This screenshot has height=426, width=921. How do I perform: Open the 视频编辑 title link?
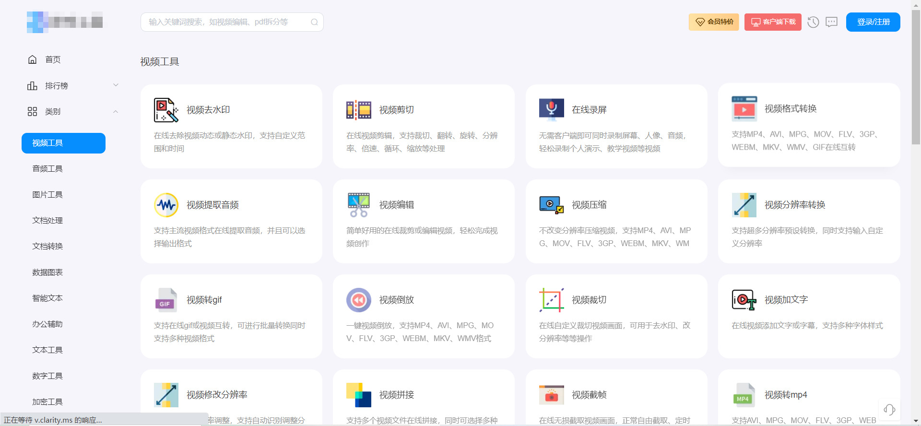click(397, 205)
